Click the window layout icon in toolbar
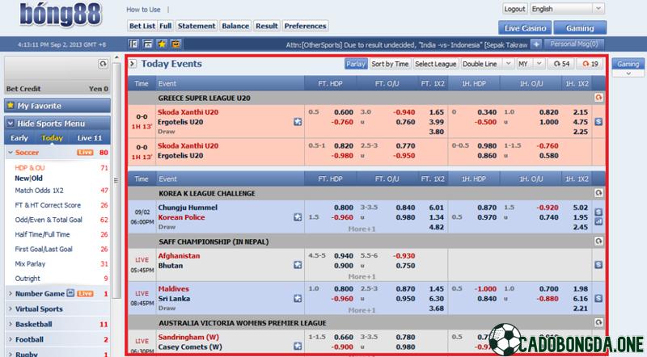The image size is (647, 357). pyautogui.click(x=147, y=44)
